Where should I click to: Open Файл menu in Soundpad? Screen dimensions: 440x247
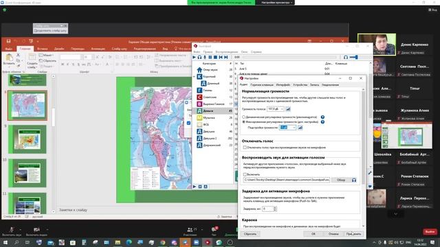point(197,52)
